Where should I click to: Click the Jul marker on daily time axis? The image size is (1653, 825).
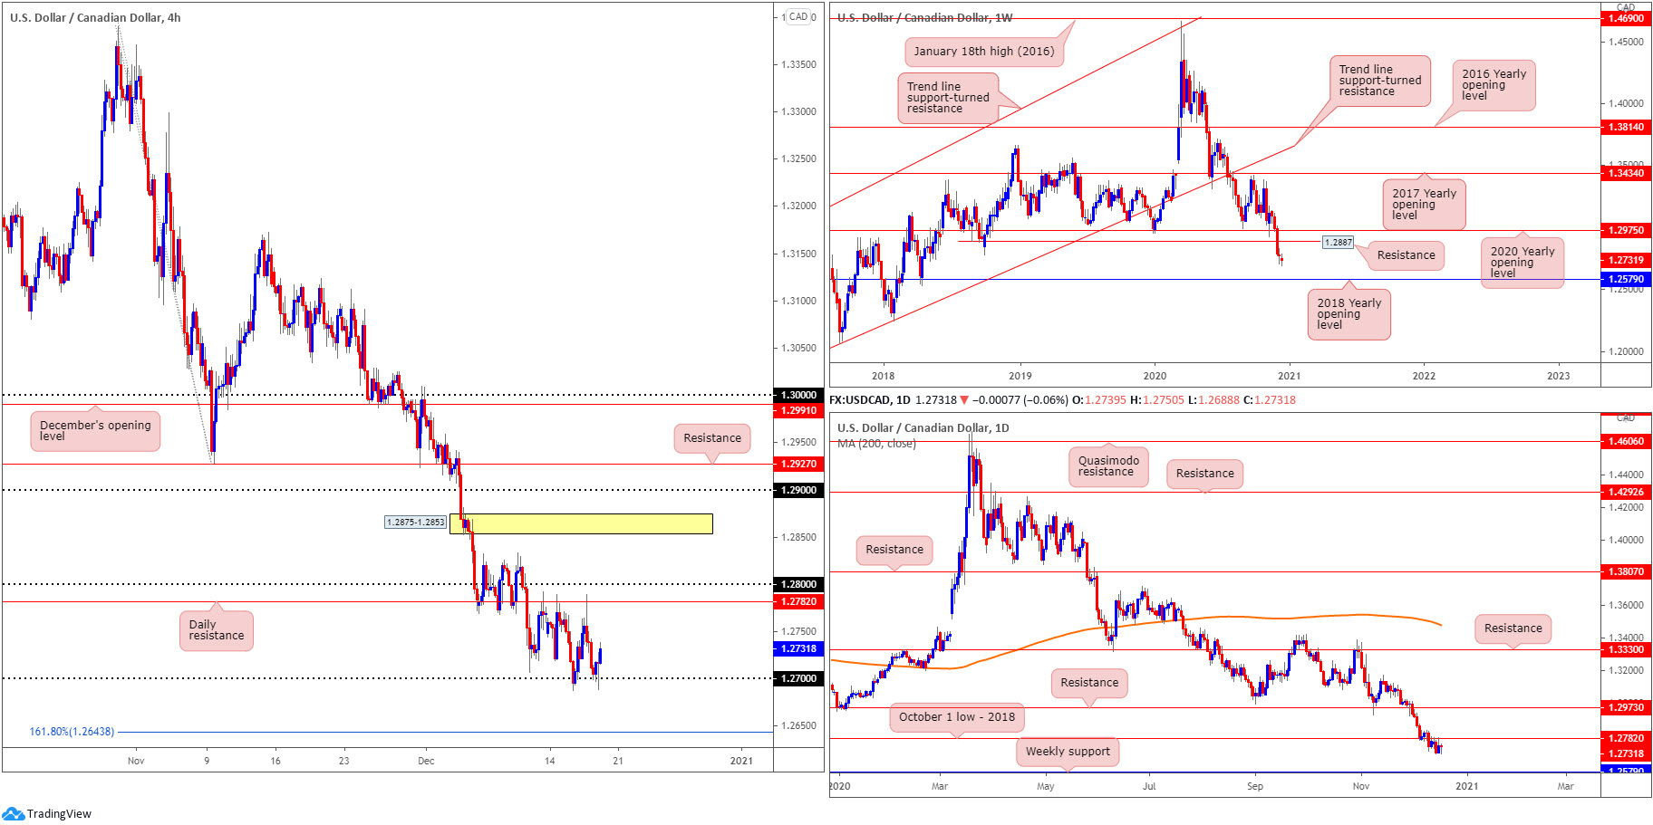[x=1149, y=786]
